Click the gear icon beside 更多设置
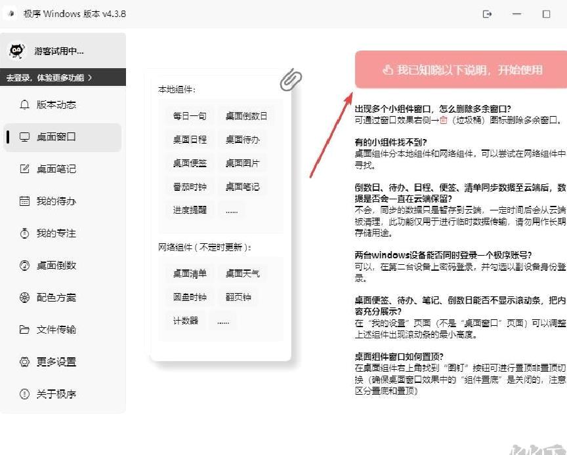567x455 pixels. tap(24, 362)
